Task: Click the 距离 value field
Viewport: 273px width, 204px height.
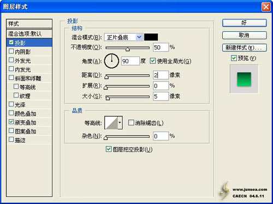Action: coord(161,75)
